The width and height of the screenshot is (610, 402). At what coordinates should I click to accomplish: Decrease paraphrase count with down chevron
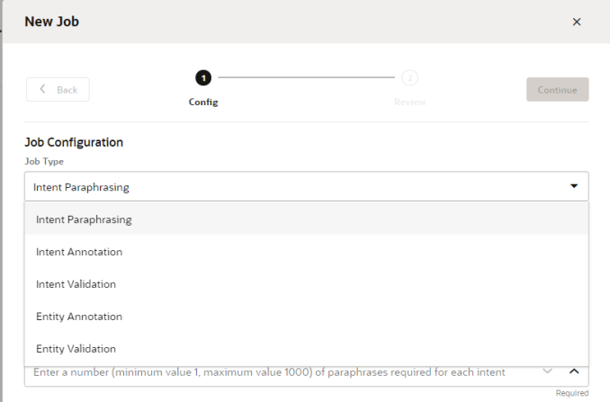coord(547,371)
